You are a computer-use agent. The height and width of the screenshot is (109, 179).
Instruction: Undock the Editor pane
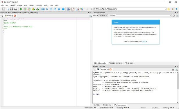pos(89,12)
